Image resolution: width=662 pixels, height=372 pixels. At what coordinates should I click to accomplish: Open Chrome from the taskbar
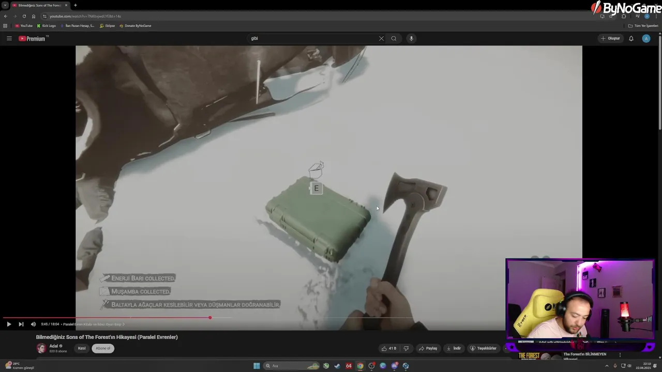(360, 366)
